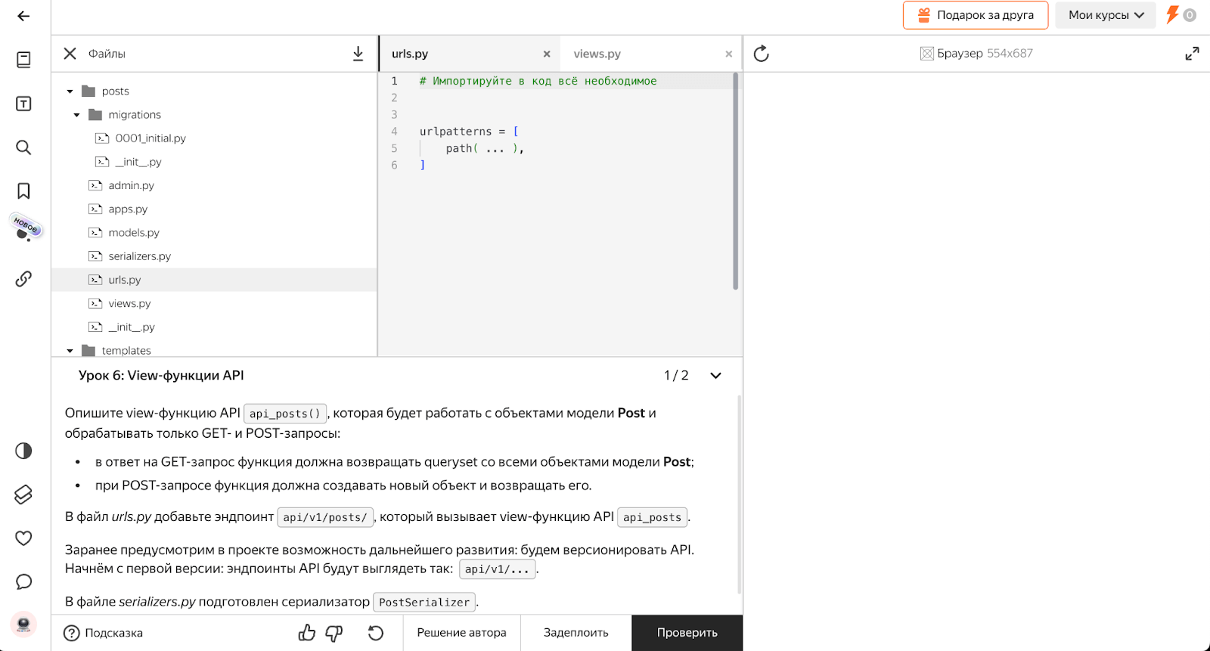Click the Решение автора button

[461, 633]
